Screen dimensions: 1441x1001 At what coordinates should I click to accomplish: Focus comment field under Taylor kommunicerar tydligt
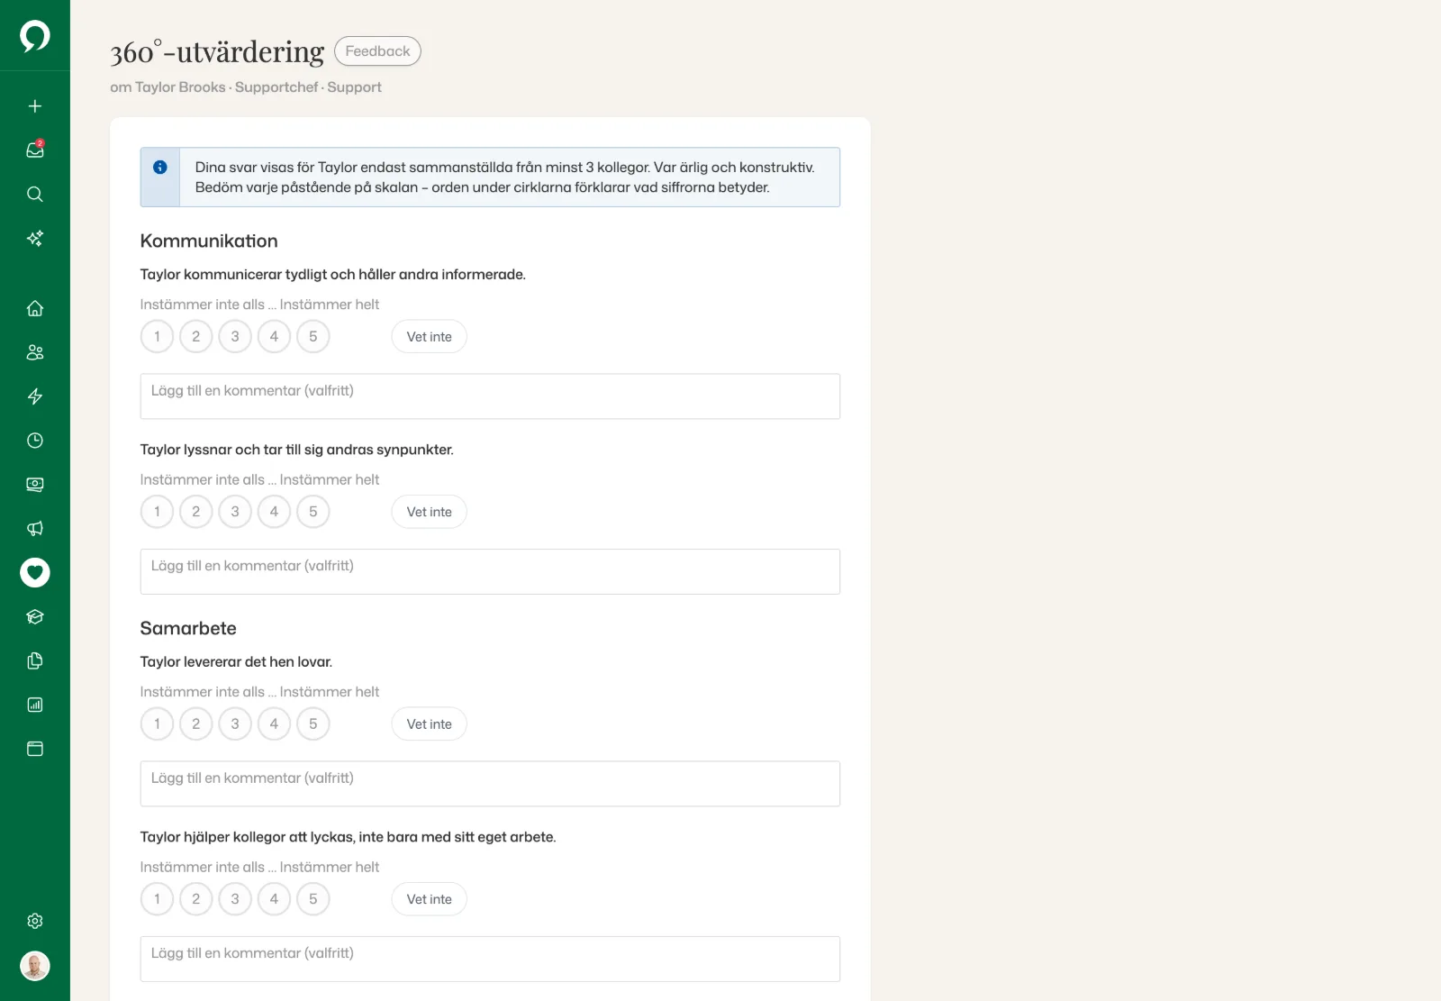click(490, 396)
